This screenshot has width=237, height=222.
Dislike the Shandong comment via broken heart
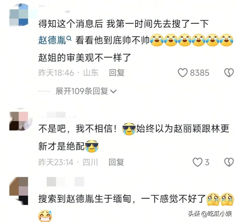[x=229, y=73]
